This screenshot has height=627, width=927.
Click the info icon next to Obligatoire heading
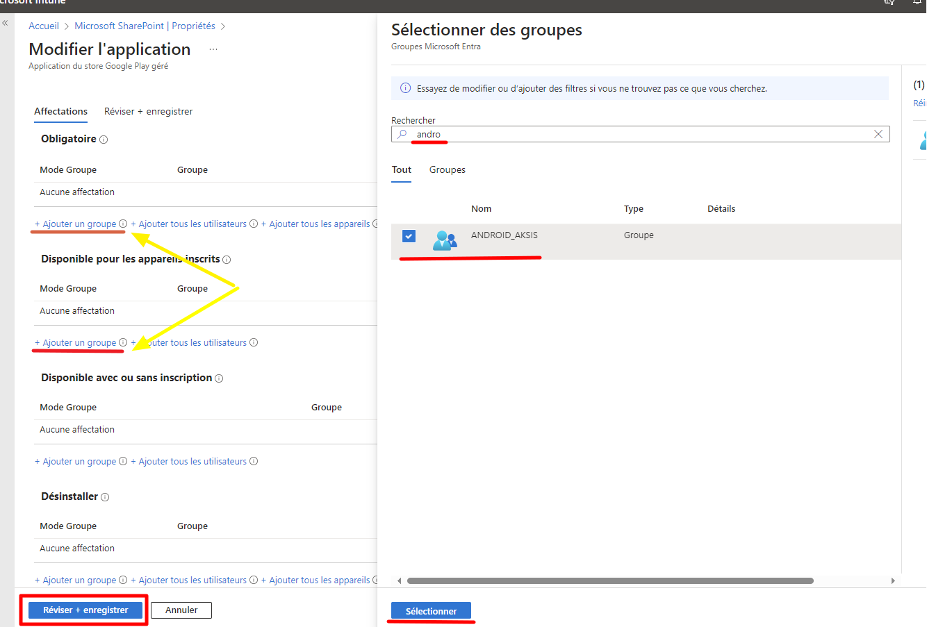coord(104,140)
